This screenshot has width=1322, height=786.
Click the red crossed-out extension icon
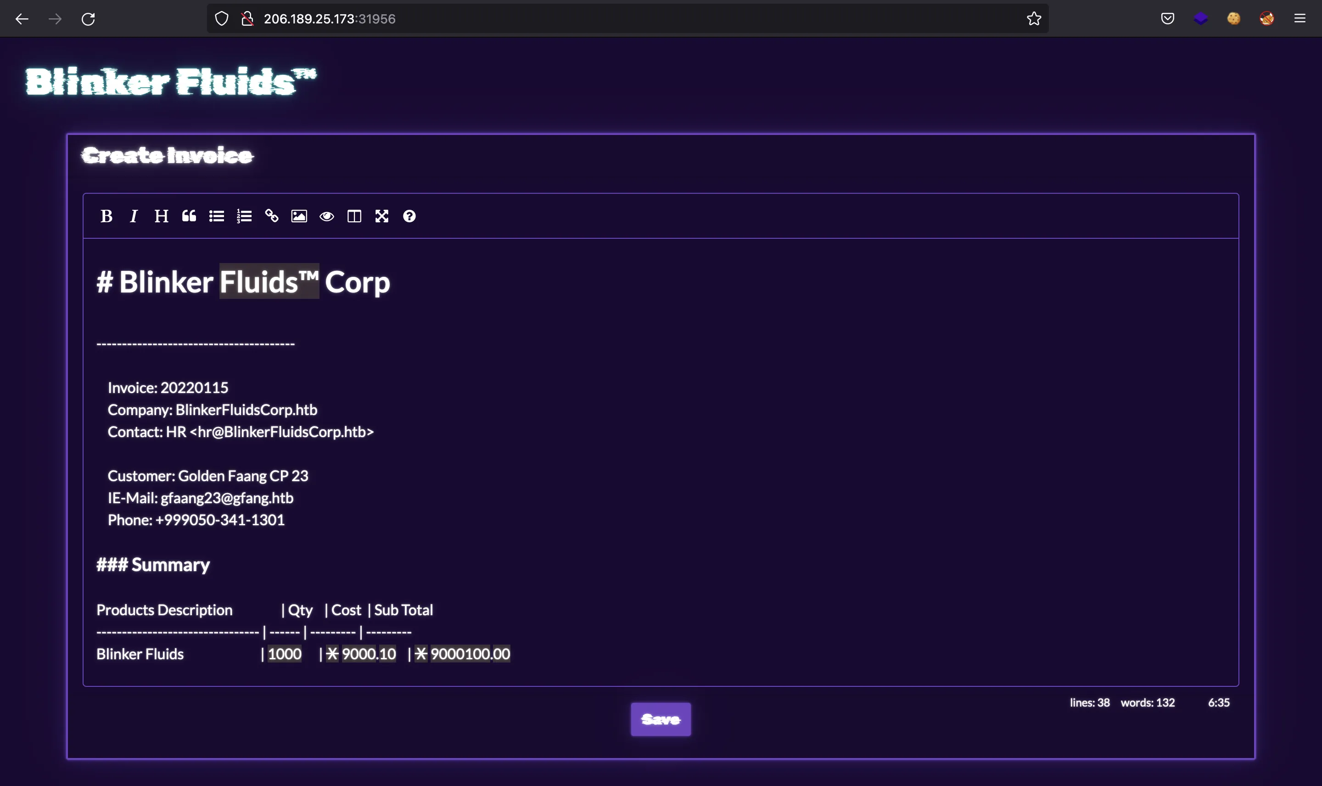click(x=1266, y=18)
